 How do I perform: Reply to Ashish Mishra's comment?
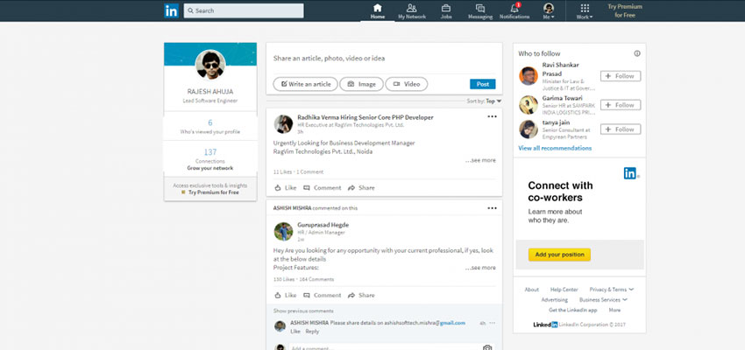312,331
